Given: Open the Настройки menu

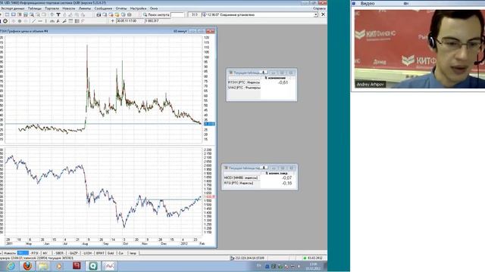Looking at the screenshot, I should 138,8.
